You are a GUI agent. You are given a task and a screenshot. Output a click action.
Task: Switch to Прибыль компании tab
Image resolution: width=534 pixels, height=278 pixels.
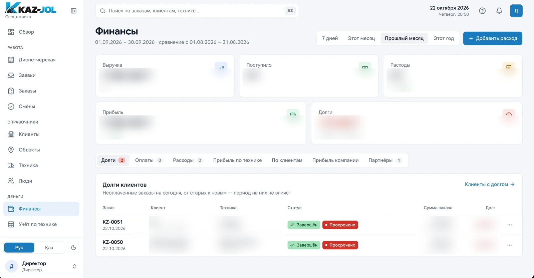pos(335,160)
